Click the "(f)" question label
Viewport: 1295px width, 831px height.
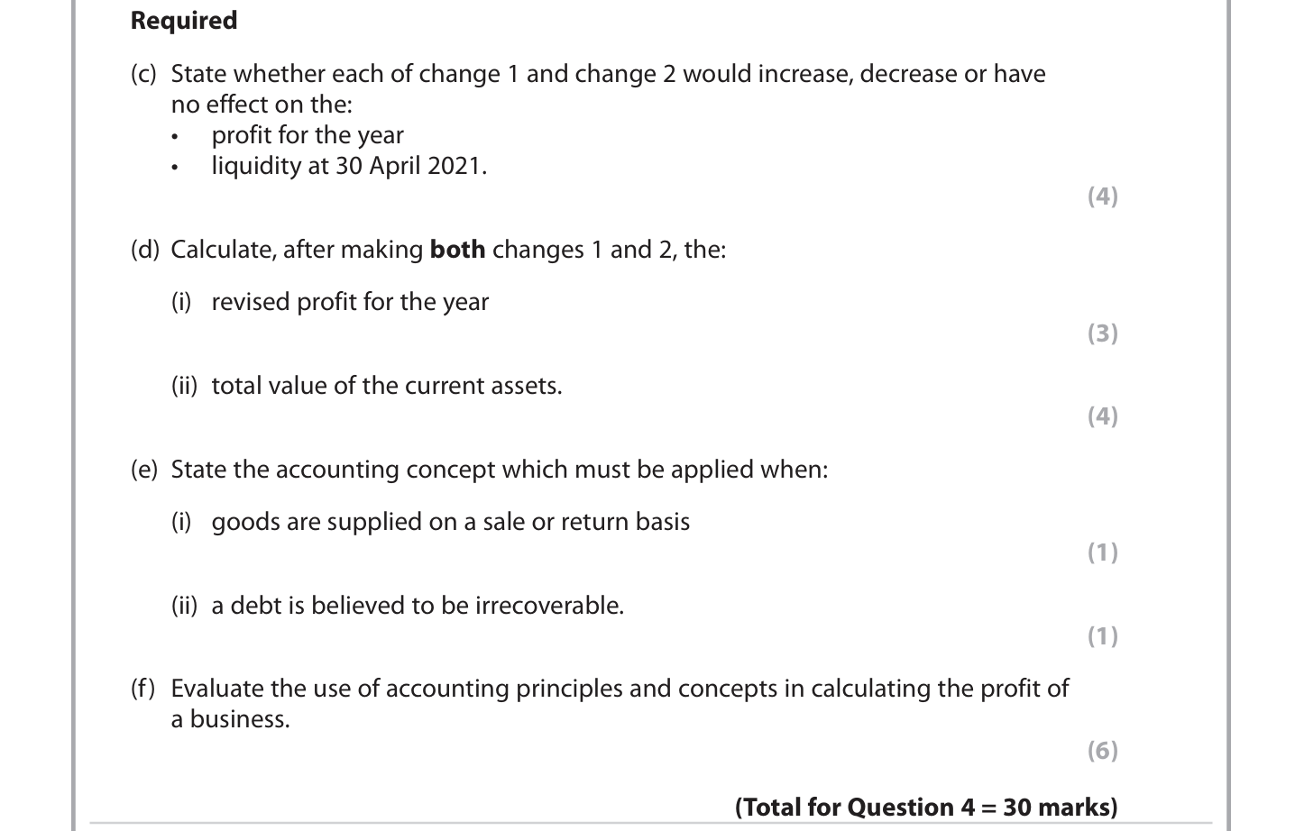click(143, 689)
